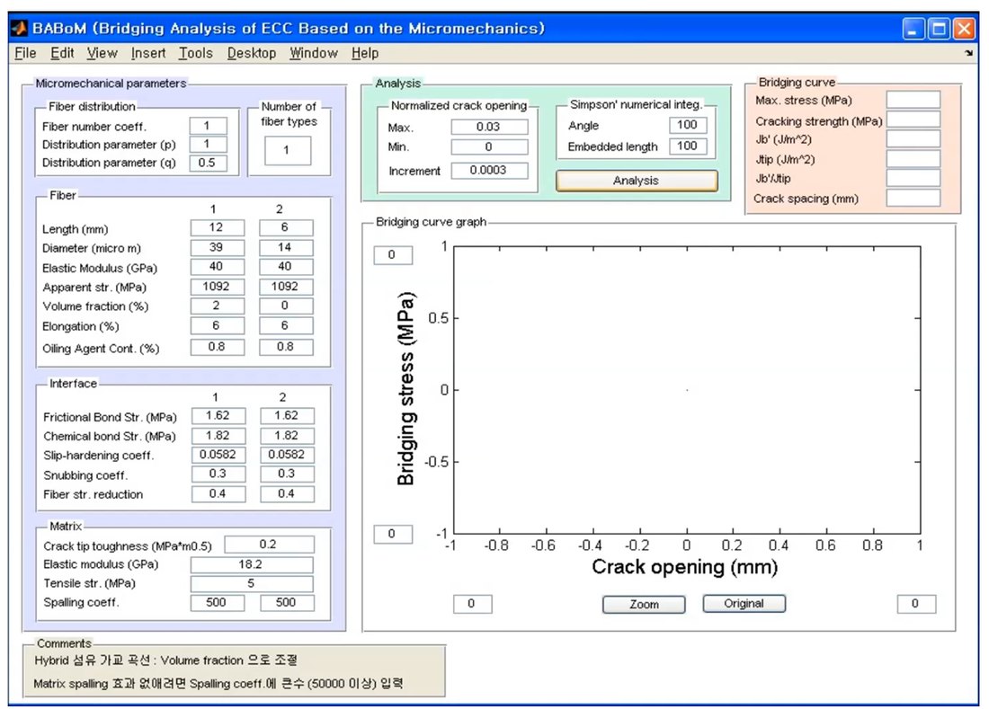This screenshot has height=709, width=989.
Task: Click Chemical bond Str. field column 2
Action: click(287, 436)
